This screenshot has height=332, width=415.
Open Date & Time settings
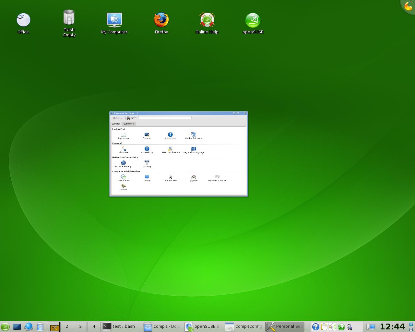(x=124, y=178)
